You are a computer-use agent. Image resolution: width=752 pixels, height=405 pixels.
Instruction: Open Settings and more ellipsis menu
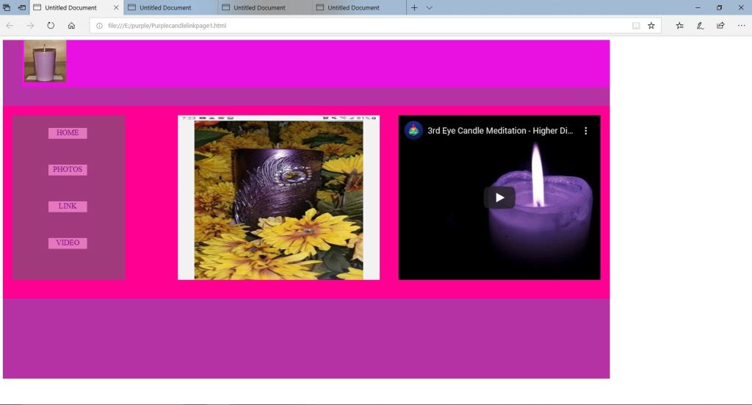tap(741, 26)
